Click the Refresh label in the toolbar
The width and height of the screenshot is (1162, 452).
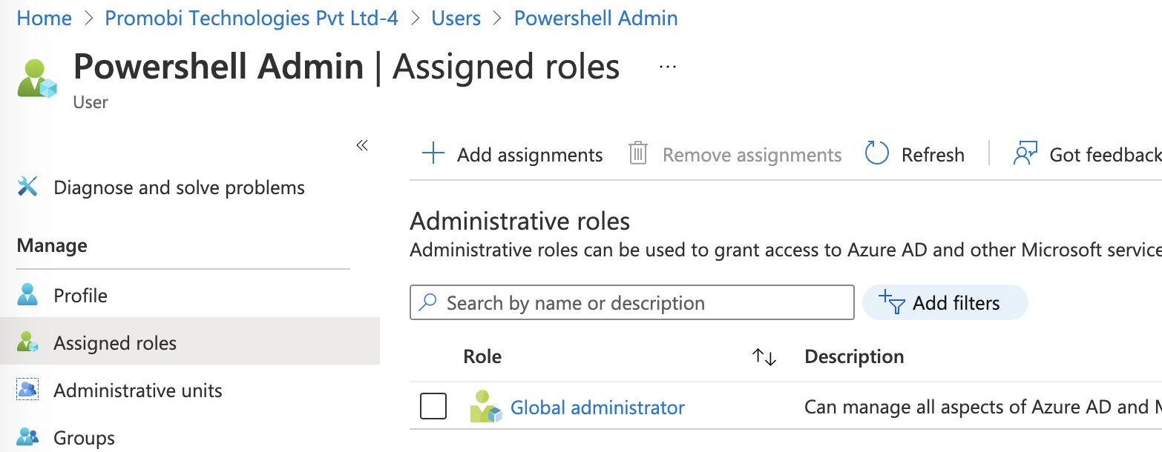pos(933,155)
